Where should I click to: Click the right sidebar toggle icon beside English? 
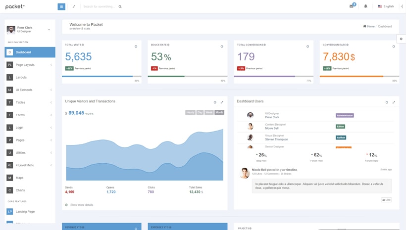402,6
